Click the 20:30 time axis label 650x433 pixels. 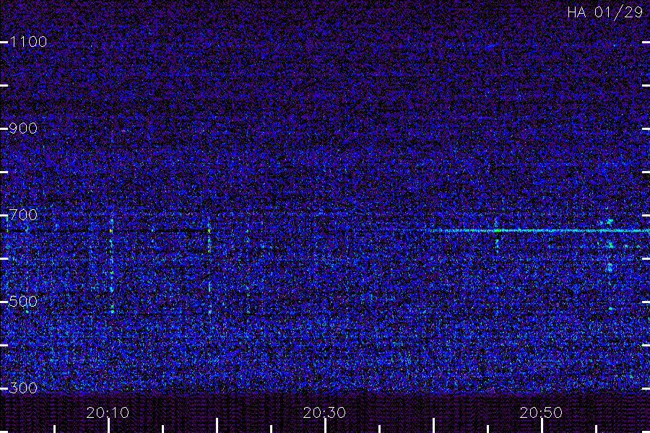tap(324, 412)
